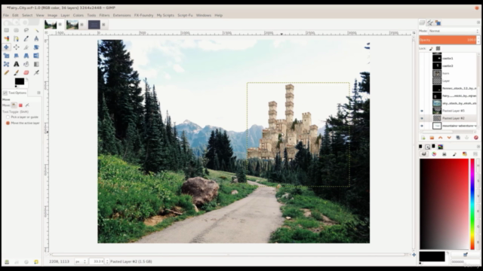Select the Text tool

coord(17,64)
